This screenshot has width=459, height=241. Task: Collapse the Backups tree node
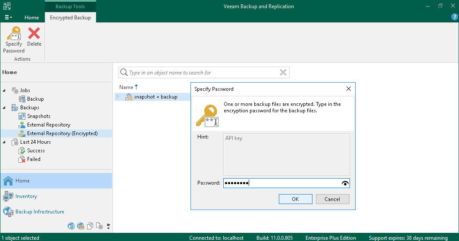[4, 108]
